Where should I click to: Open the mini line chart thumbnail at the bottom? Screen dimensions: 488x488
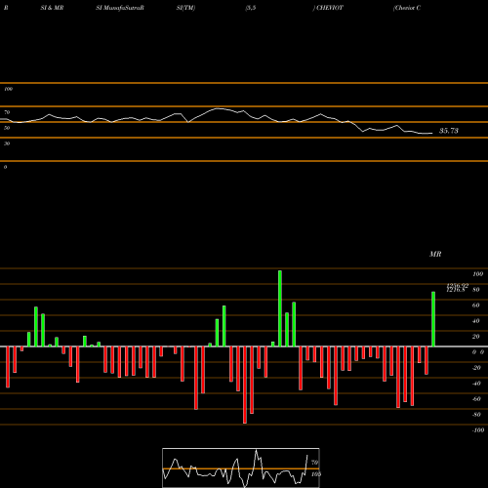(x=241, y=468)
